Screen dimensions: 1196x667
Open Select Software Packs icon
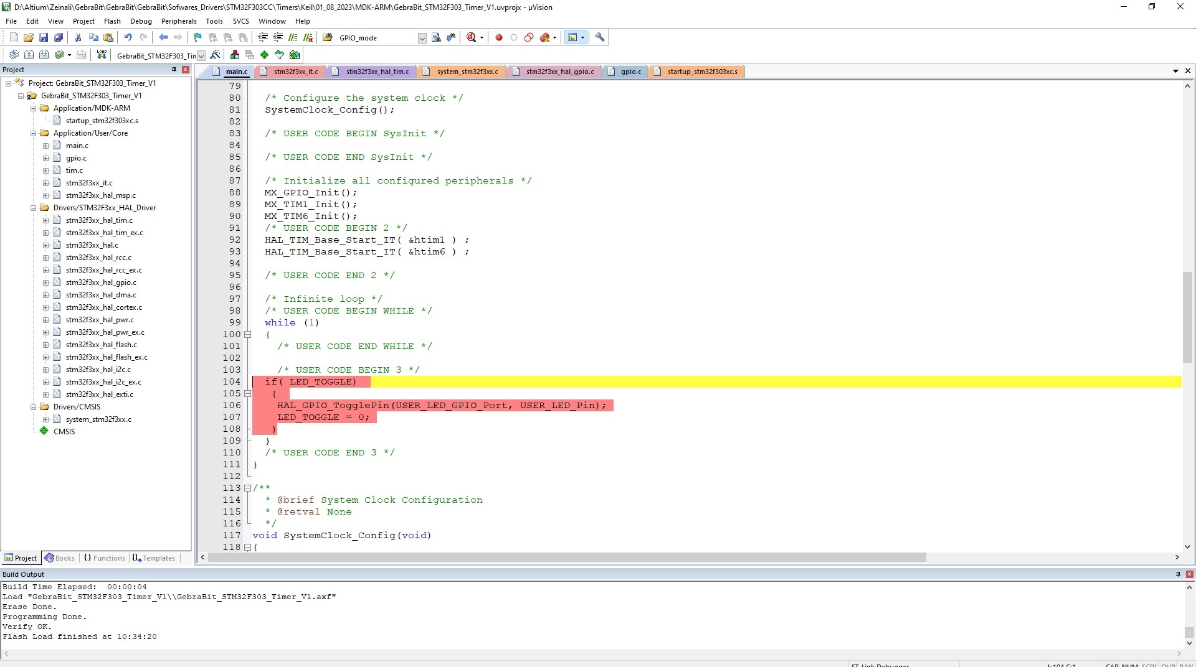[280, 55]
